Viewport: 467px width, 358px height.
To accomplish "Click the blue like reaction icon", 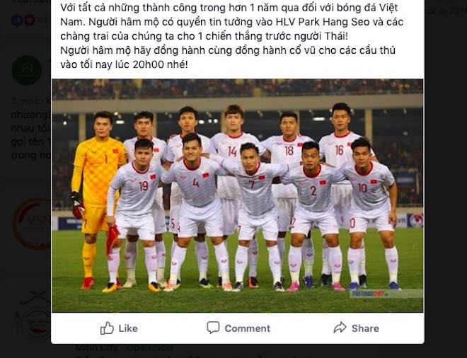I will point(17,21).
